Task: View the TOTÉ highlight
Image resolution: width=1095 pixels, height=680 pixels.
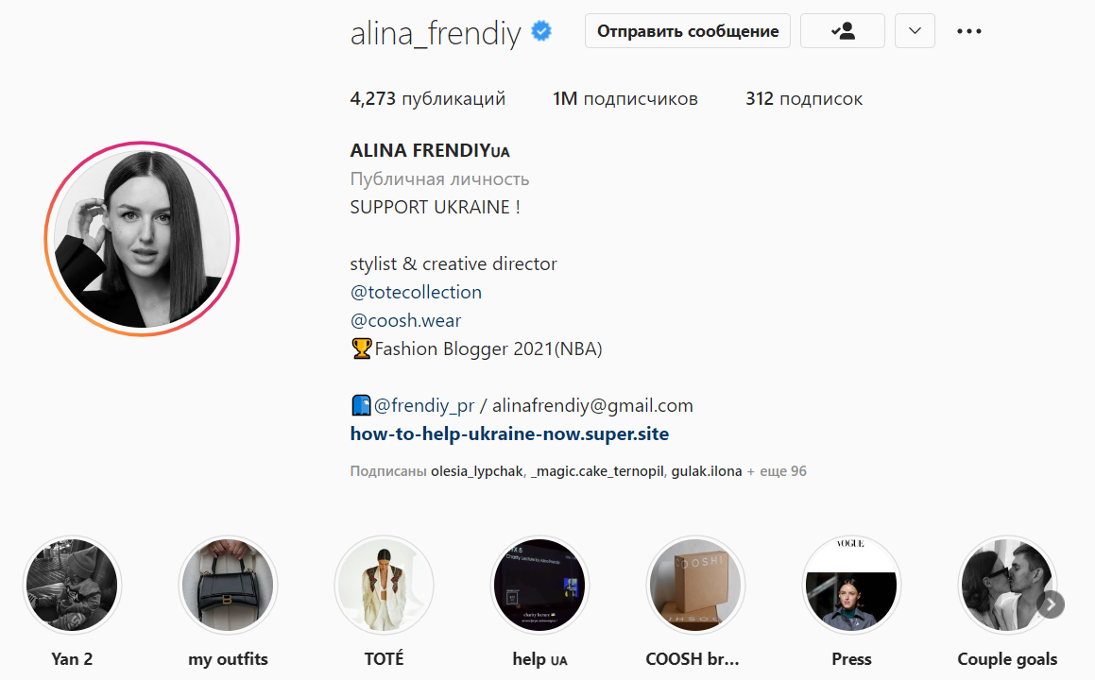Action: 385,585
